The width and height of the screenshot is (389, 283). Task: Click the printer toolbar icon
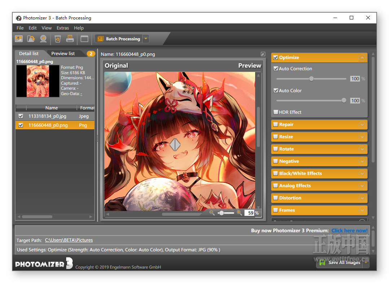coord(70,39)
